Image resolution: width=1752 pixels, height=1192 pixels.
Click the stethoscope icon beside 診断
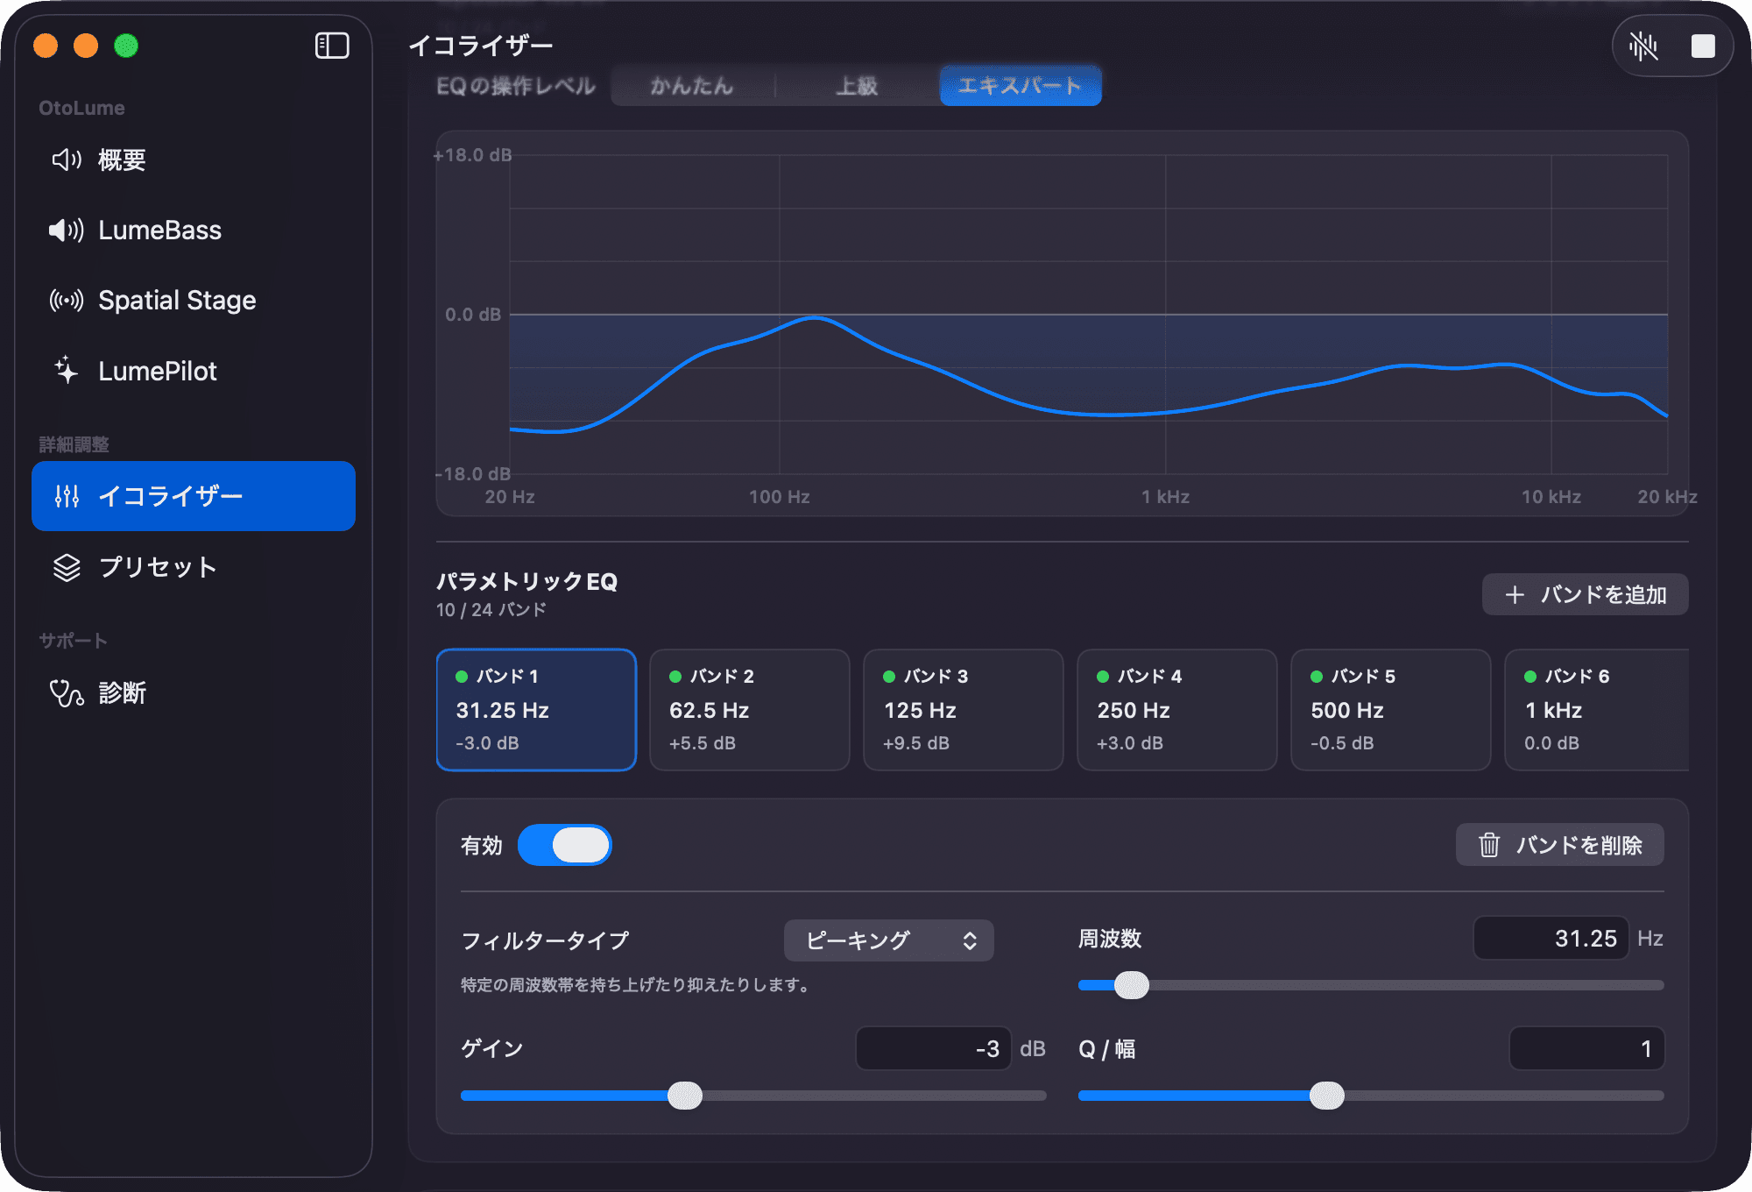[67, 693]
